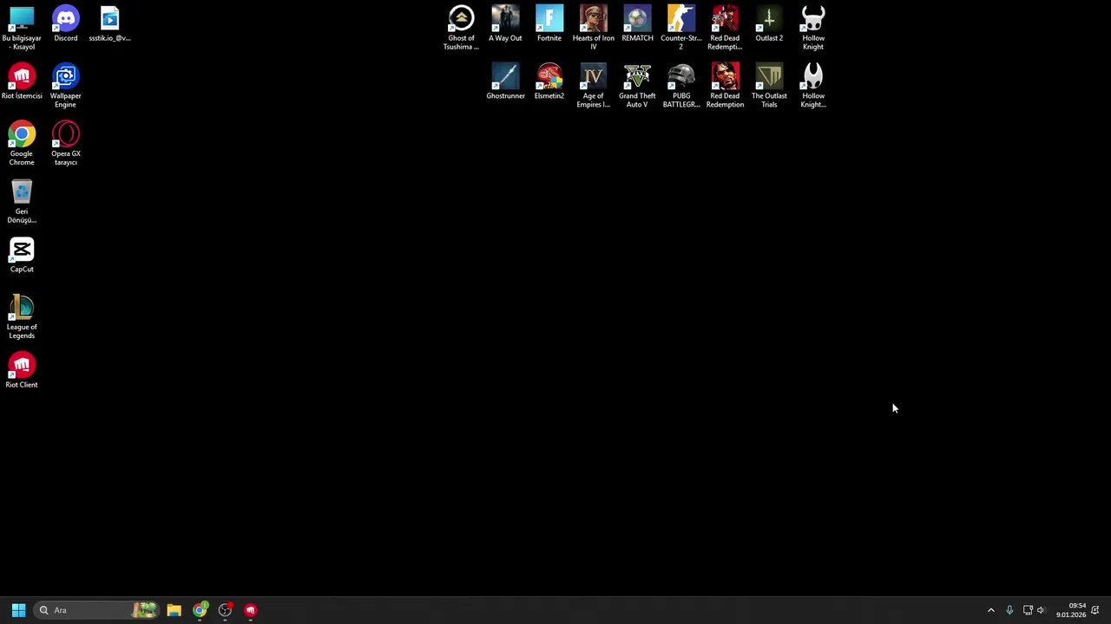Select Red Dead icon beside Counter-Strike 2
Viewport: 1111px width, 624px height.
pyautogui.click(x=725, y=28)
